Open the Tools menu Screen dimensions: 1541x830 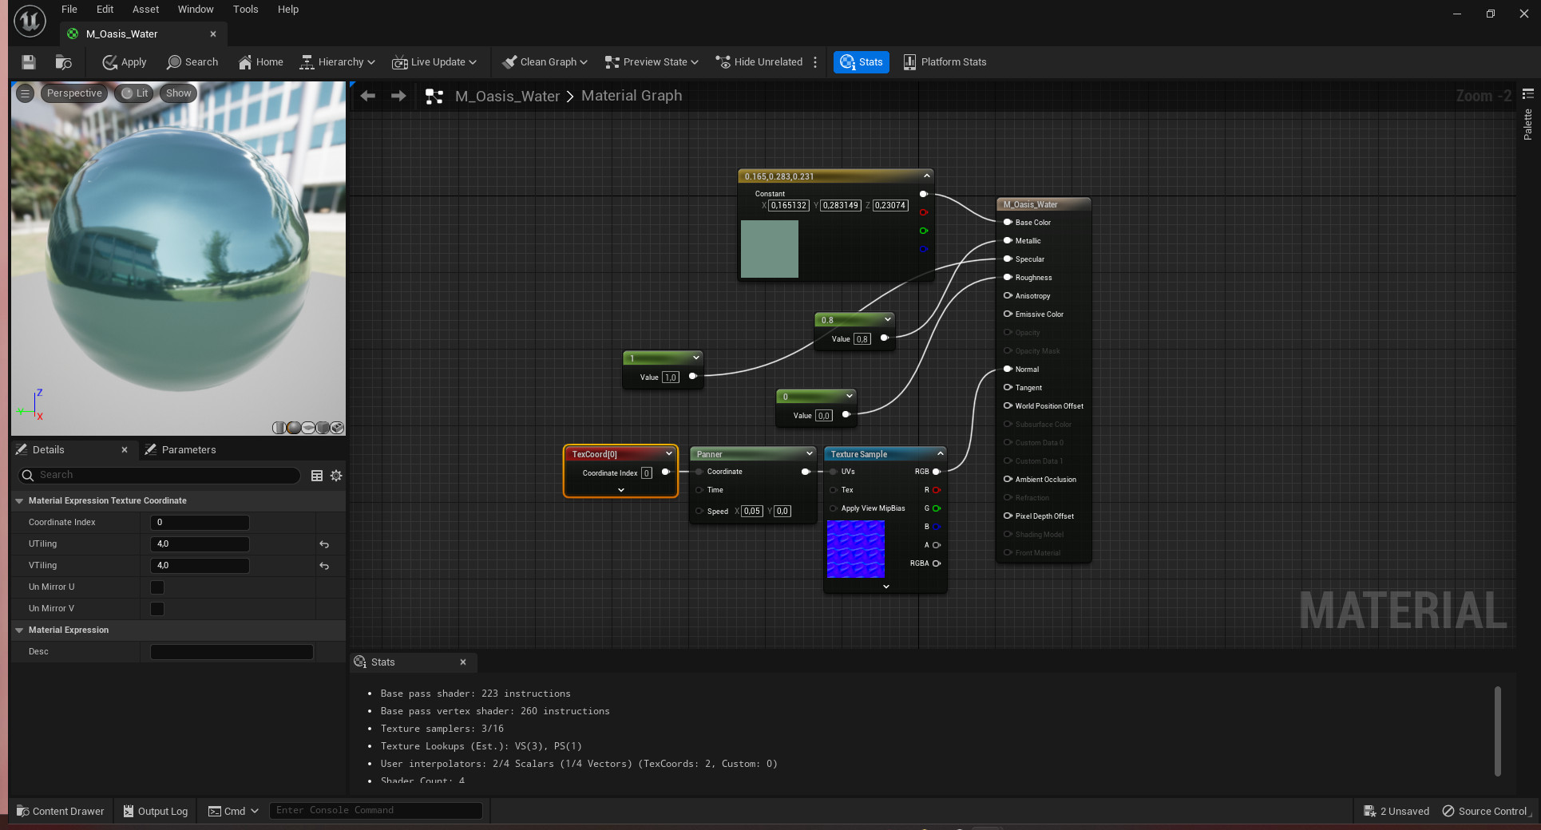pos(246,10)
